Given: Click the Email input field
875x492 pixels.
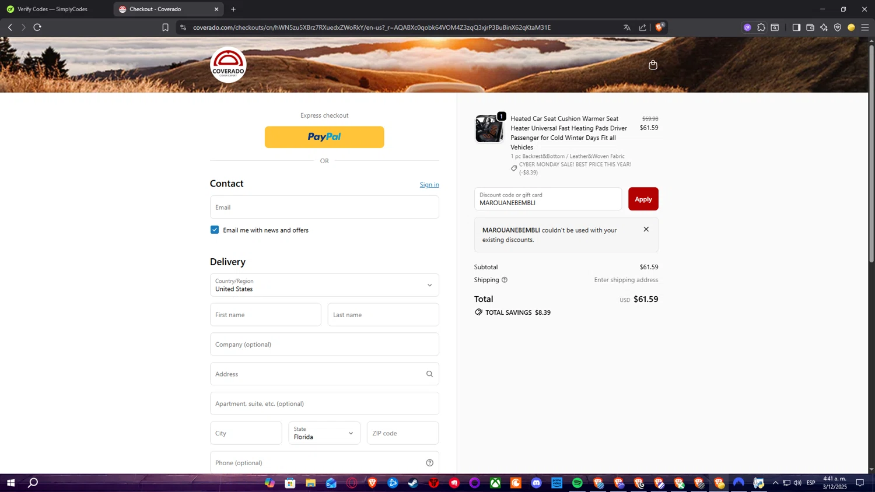Looking at the screenshot, I should coord(324,207).
